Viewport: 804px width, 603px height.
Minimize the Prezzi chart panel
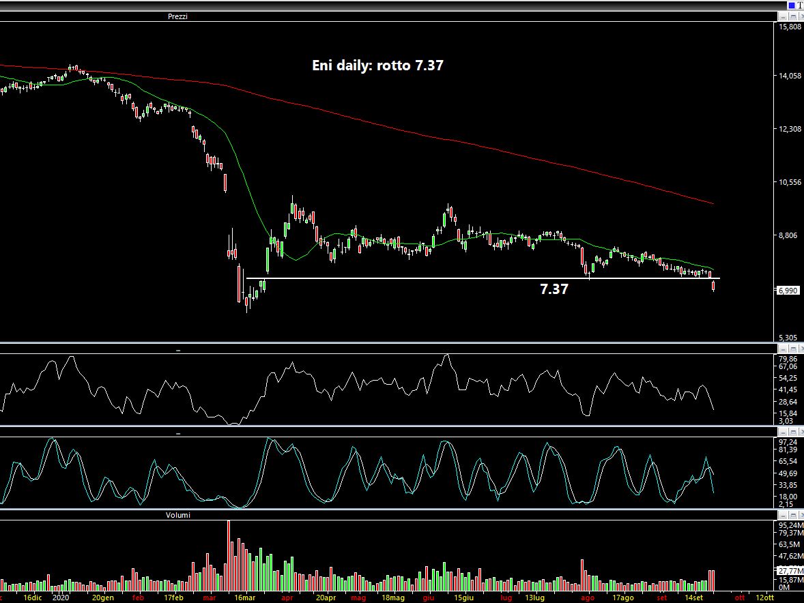(783, 16)
